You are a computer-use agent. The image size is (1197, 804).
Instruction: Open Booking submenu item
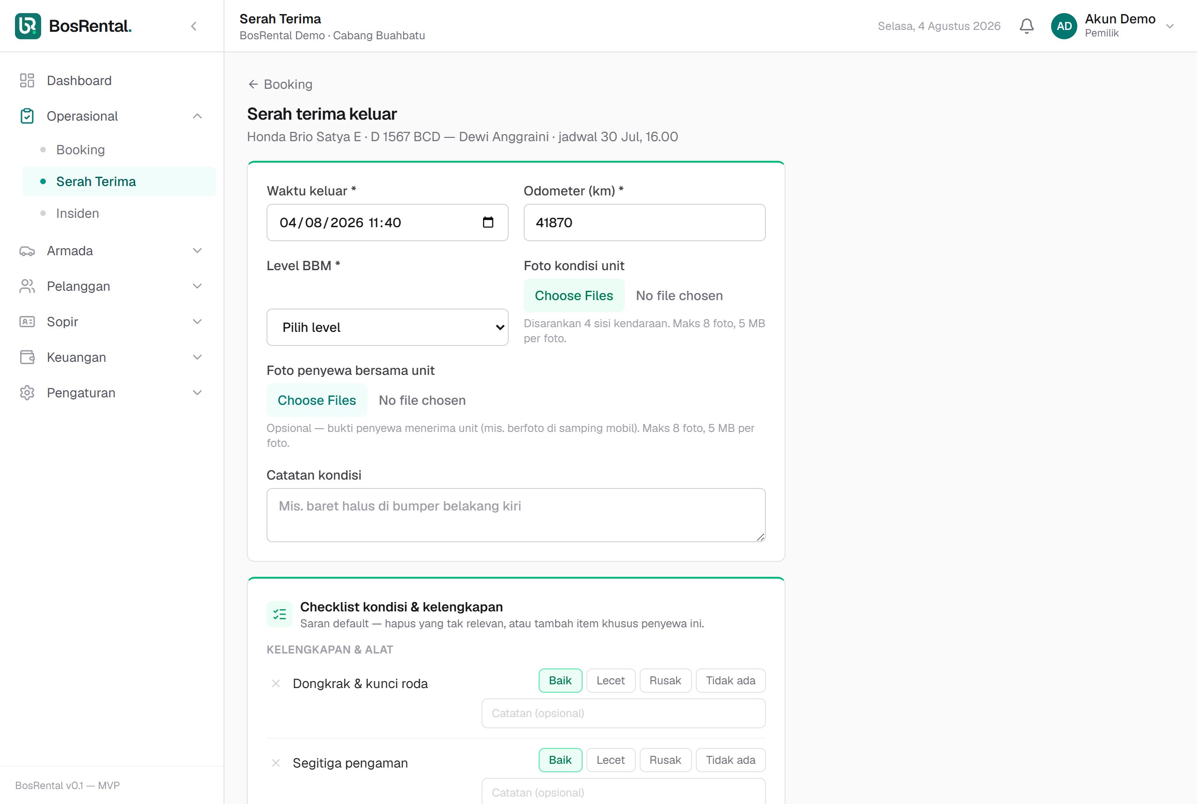119,150
